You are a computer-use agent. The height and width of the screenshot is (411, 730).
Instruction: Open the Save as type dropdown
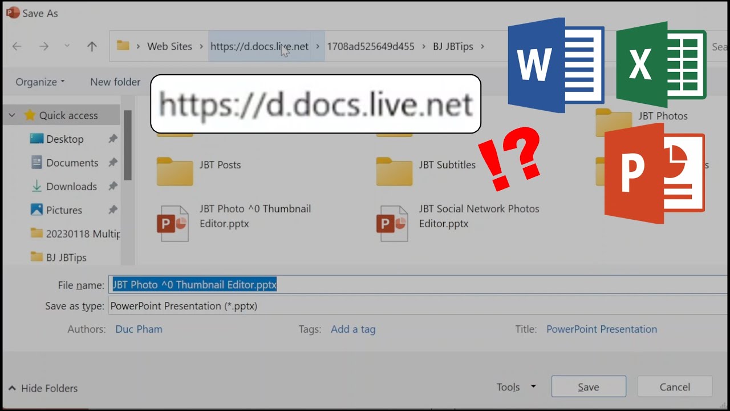tap(419, 306)
